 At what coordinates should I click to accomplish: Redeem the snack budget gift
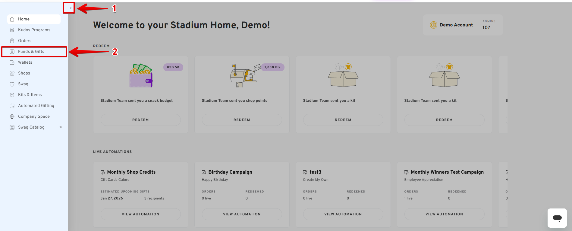[140, 120]
